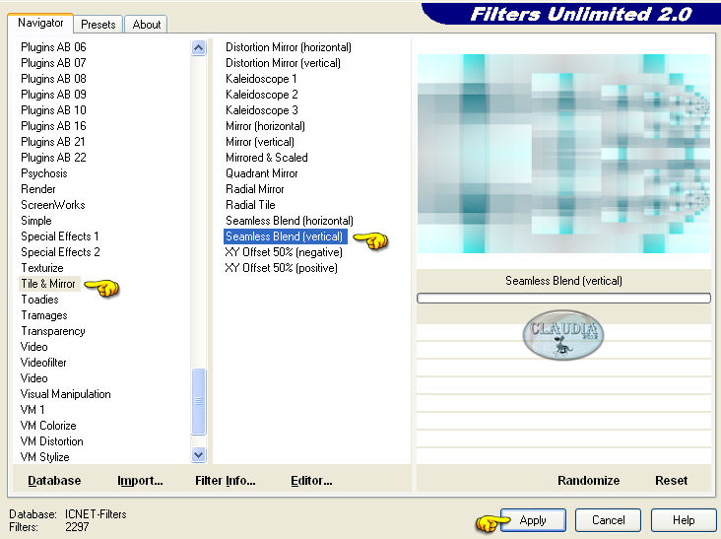Image resolution: width=721 pixels, height=539 pixels.
Task: Select Special Effects 1 category
Action: (60, 236)
